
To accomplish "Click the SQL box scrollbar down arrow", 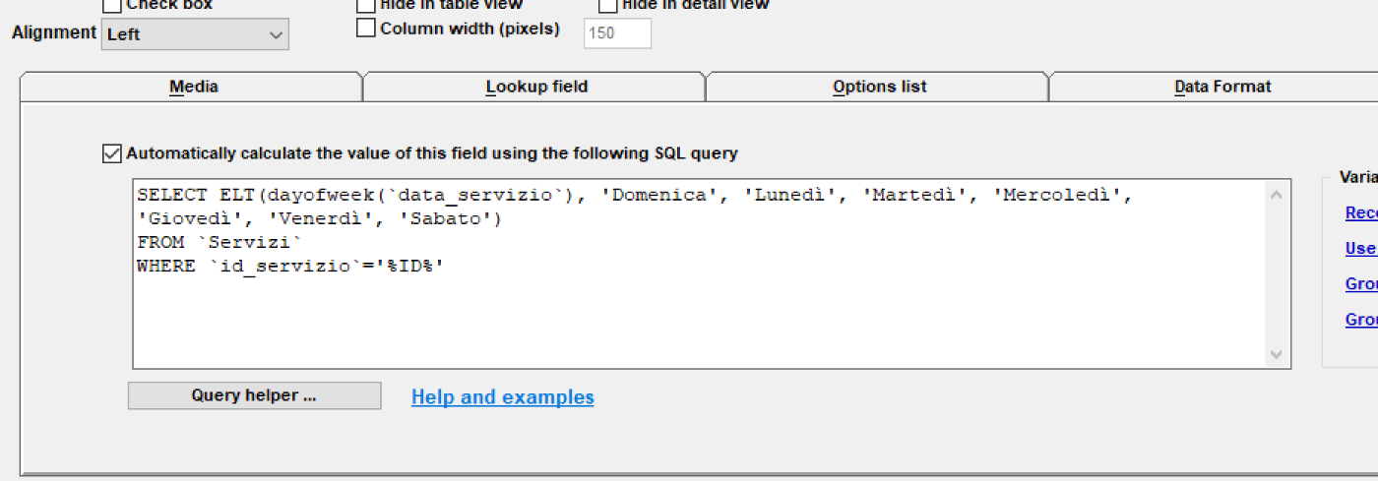I will [1277, 353].
